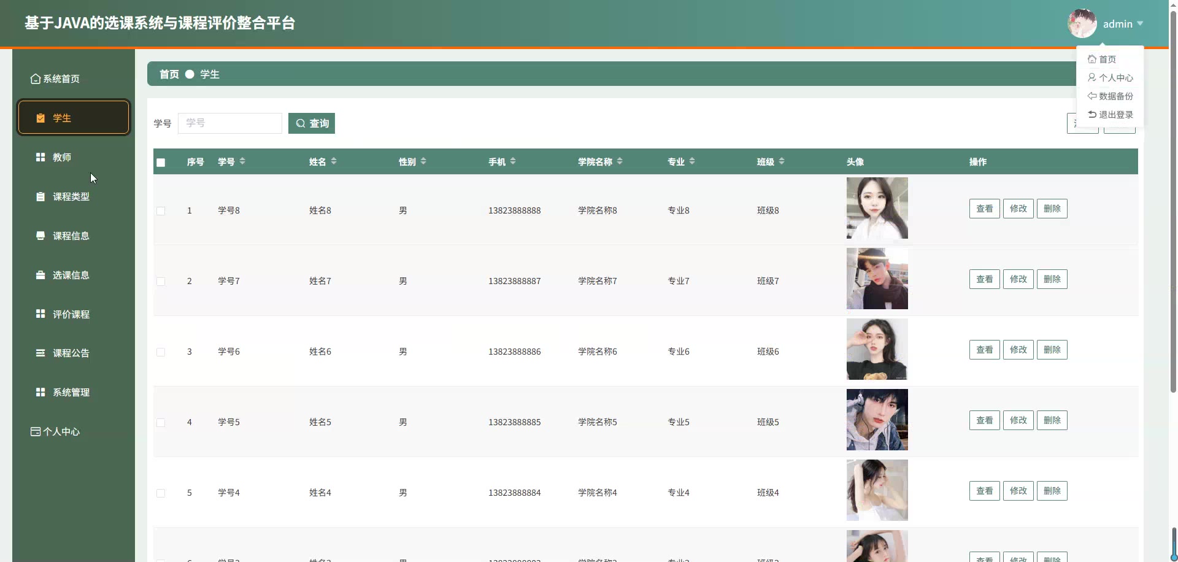The width and height of the screenshot is (1178, 562).
Task: Expand the admin dropdown arrow
Action: pos(1140,24)
